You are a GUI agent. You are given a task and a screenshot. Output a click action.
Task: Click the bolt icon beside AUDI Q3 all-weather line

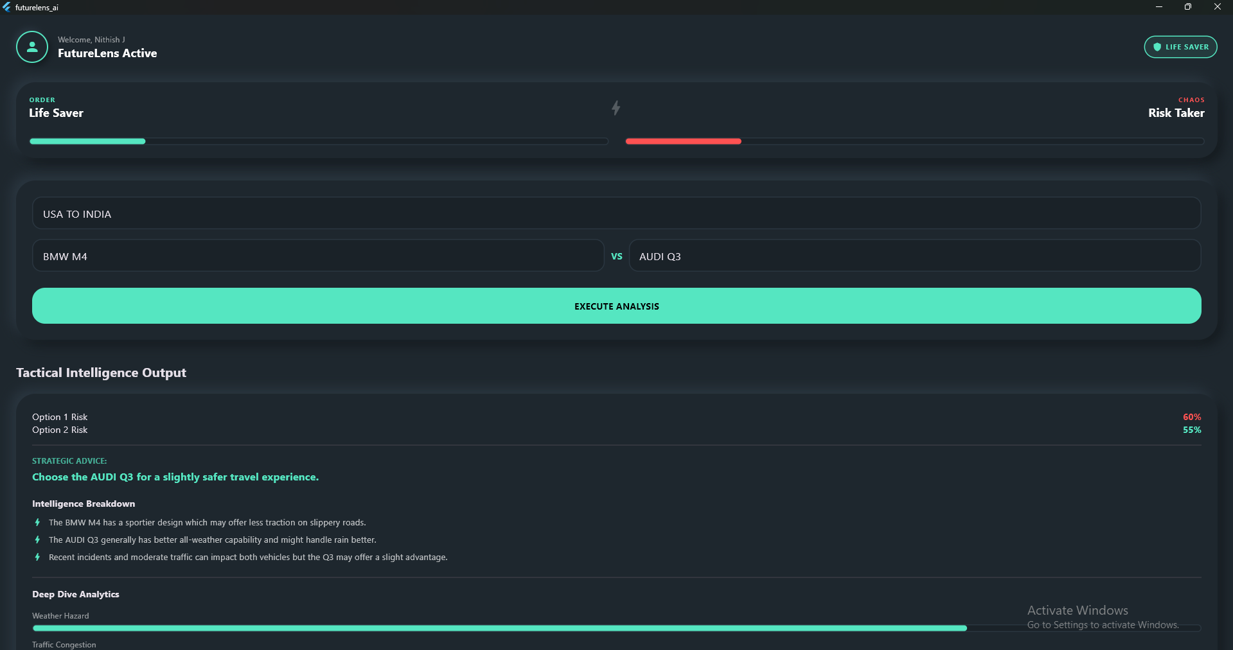(x=37, y=540)
